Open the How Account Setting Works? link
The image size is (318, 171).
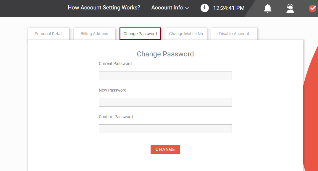104,8
